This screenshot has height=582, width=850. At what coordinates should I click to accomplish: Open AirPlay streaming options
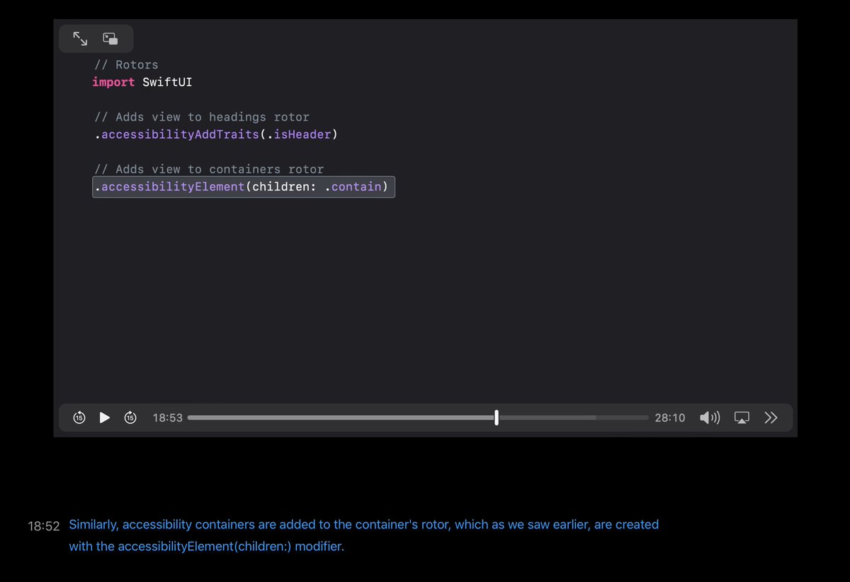pos(742,418)
